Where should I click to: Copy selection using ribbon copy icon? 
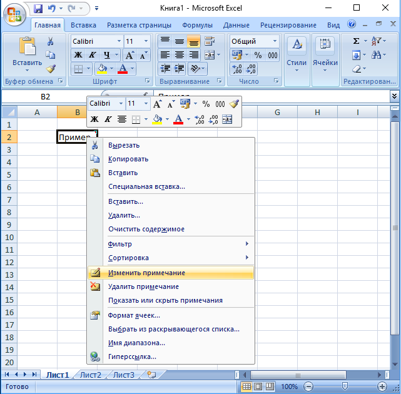[51, 54]
